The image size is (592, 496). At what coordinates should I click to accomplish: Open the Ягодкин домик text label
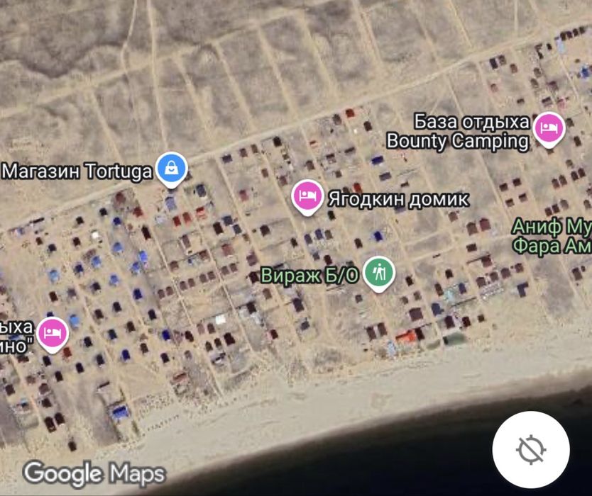tap(399, 199)
